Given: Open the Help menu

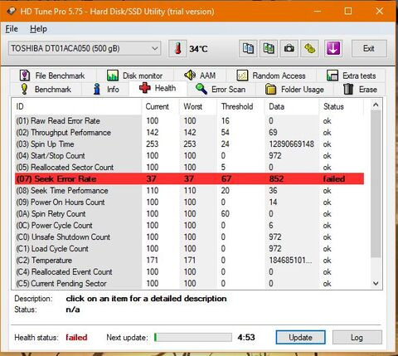Looking at the screenshot, I should click(x=38, y=29).
